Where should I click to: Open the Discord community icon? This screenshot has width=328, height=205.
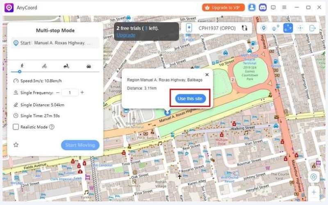pos(263,7)
